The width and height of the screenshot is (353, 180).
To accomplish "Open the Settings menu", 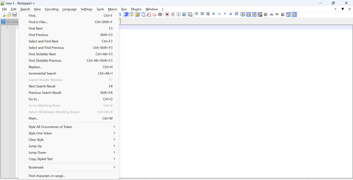I will pyautogui.click(x=87, y=9).
